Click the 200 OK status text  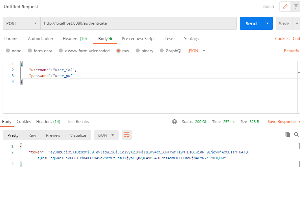point(201,122)
